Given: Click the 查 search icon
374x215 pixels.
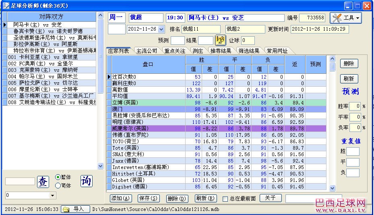Looking at the screenshot, I should point(43,182).
